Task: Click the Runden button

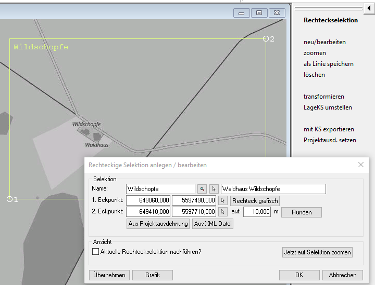Action: tap(302, 212)
